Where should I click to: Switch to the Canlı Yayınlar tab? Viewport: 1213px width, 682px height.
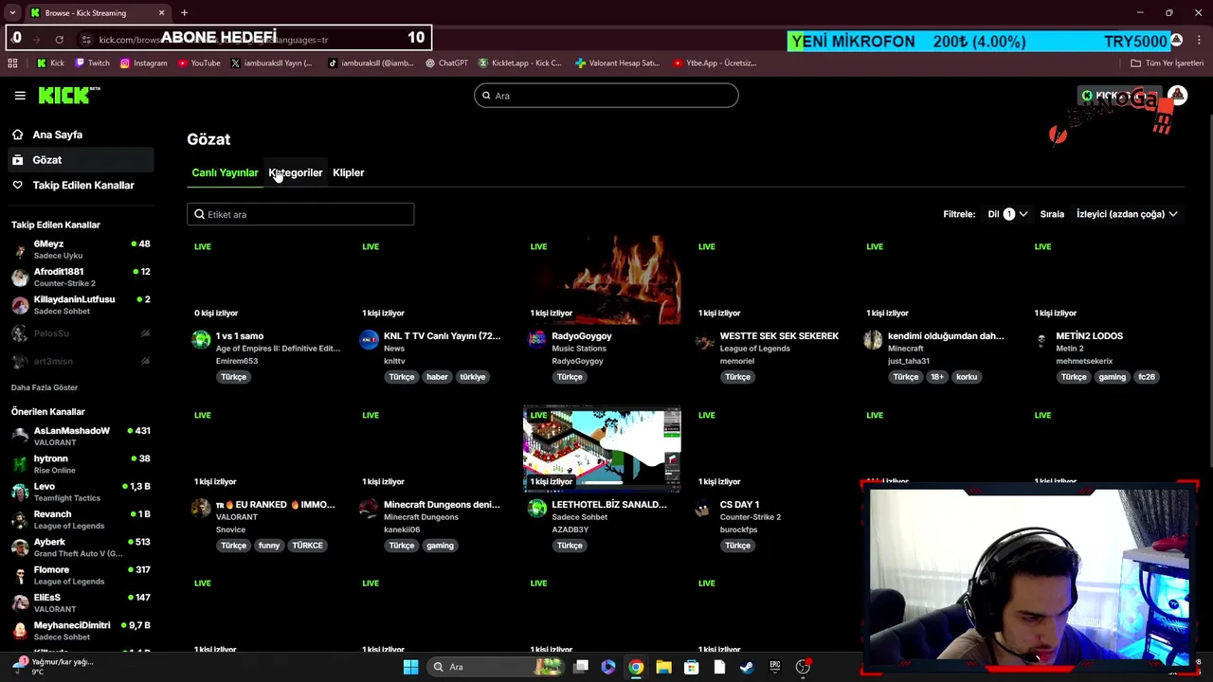point(225,172)
